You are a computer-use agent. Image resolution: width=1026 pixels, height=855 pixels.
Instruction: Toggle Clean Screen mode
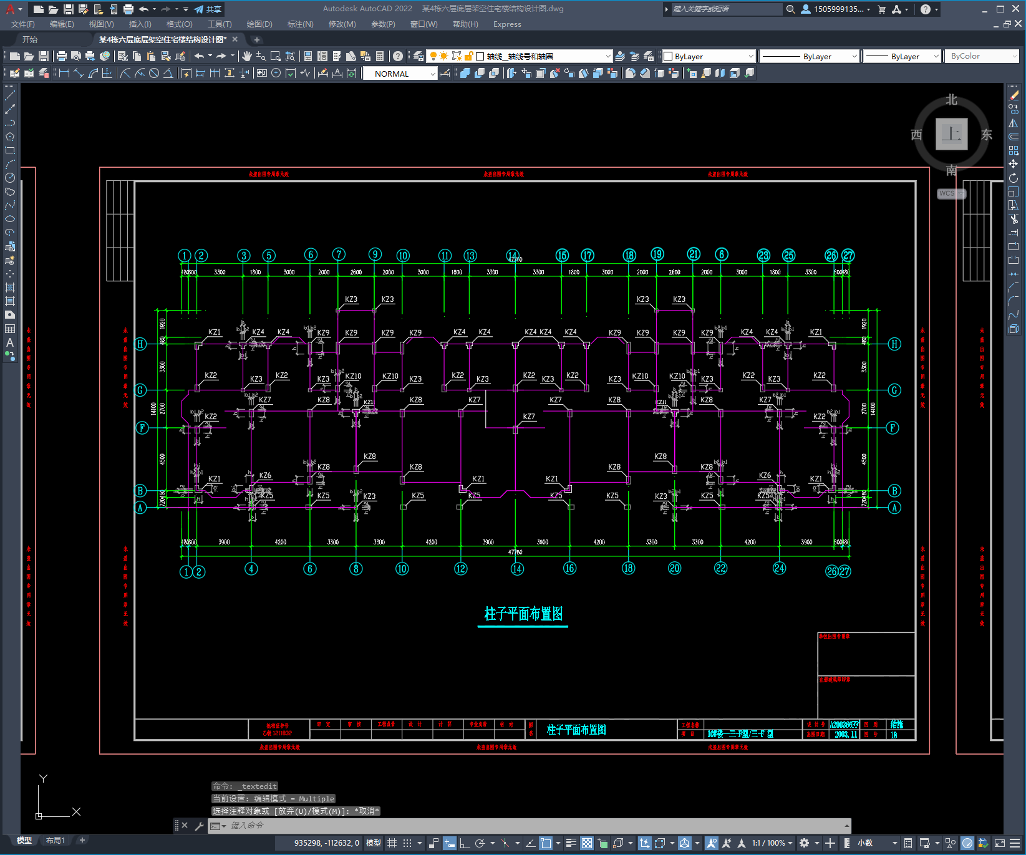[999, 843]
